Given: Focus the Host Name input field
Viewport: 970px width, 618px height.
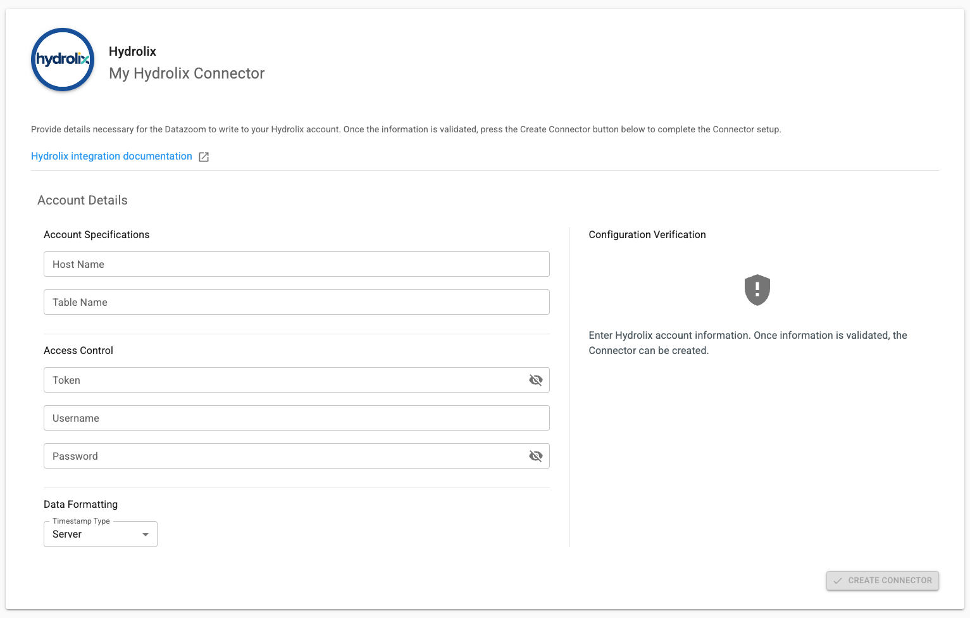Looking at the screenshot, I should [x=296, y=264].
